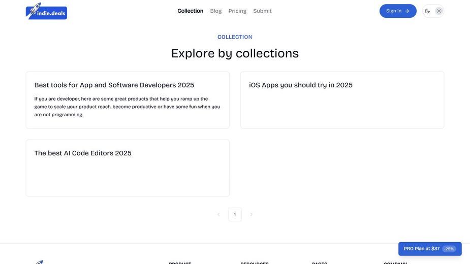470x264 pixels.
Task: Open the Collection nav item
Action: point(191,11)
